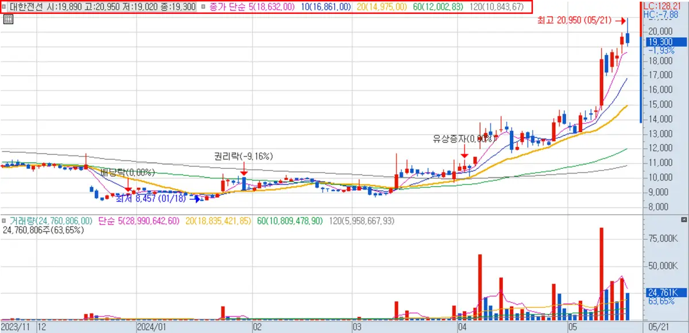Click the 50,000K volume axis label

click(662, 266)
